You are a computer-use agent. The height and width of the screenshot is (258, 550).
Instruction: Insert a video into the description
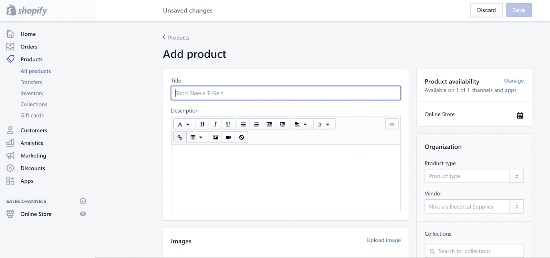pos(229,137)
